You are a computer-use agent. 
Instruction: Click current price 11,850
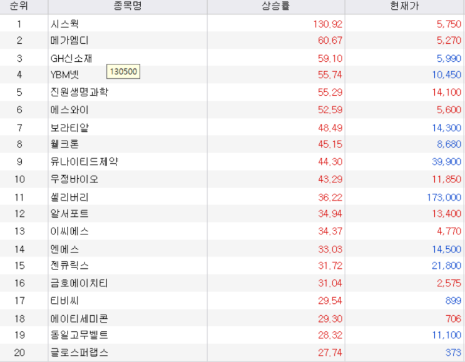(x=447, y=179)
